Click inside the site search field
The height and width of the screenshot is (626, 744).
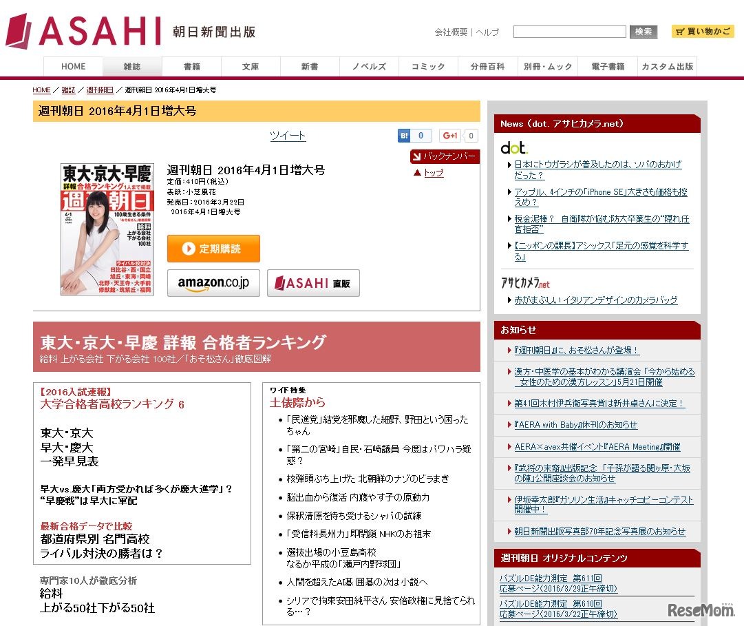[x=569, y=31]
